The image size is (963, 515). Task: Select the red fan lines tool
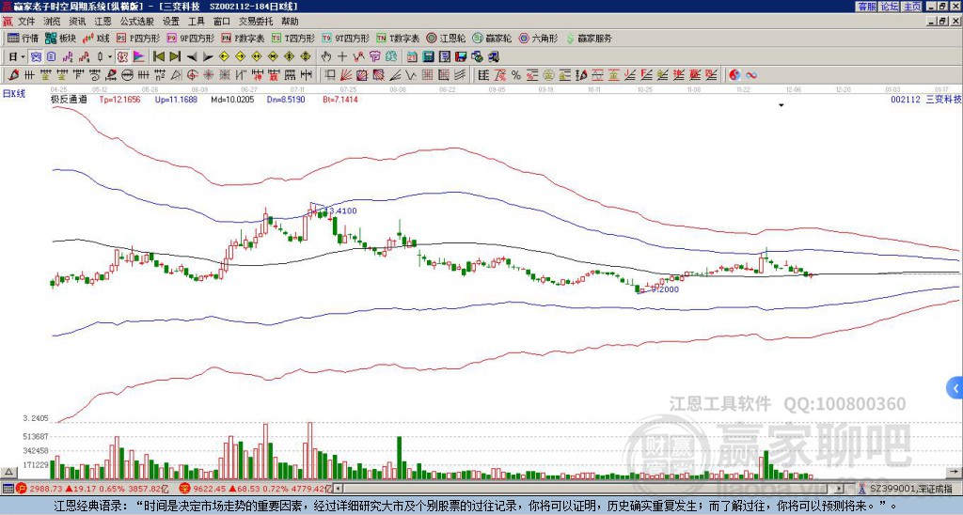[x=346, y=75]
